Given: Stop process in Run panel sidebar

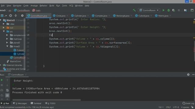Looking at the screenshot, I should coord(2,85).
